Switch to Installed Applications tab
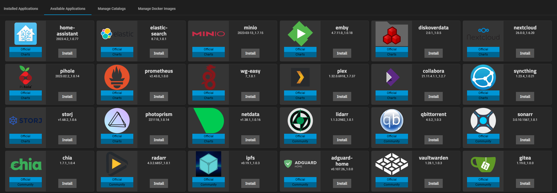Image resolution: width=557 pixels, height=193 pixels. 21,9
